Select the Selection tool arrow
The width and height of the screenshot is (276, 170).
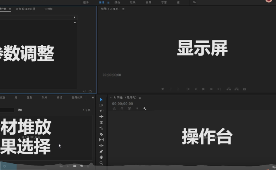tap(102, 99)
